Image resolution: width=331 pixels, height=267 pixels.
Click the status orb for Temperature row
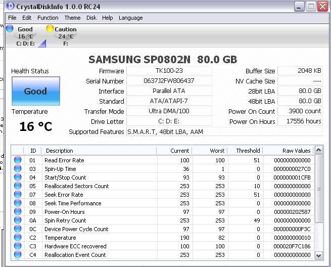(x=18, y=238)
